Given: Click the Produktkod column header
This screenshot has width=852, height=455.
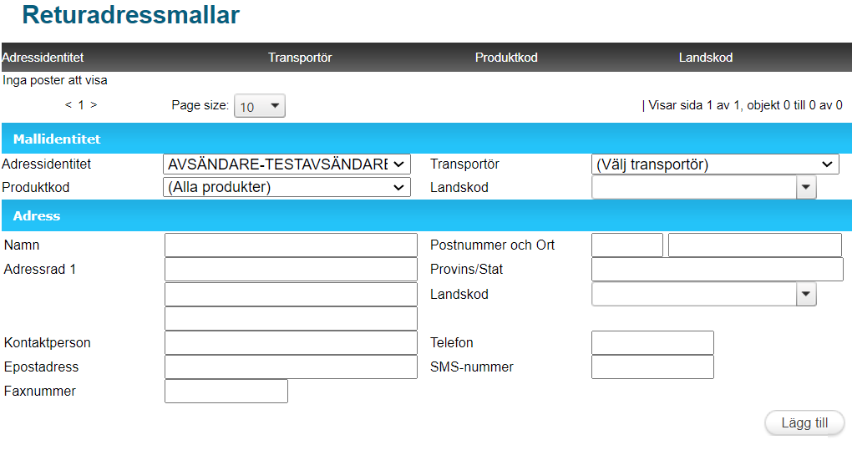Looking at the screenshot, I should point(506,58).
